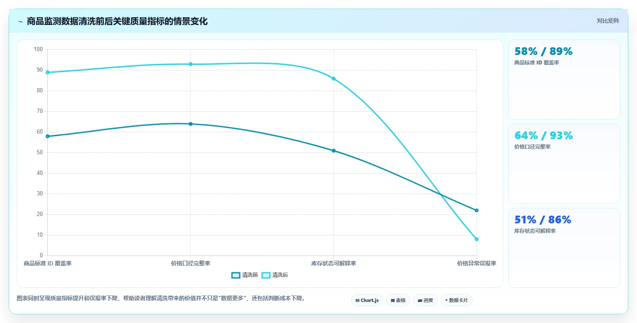
Task: Click 清洗前 data point at 商品标准 ID 覆盖率
Action: click(x=48, y=136)
